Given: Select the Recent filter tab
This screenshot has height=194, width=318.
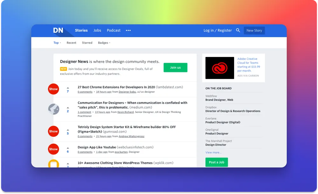Looking at the screenshot, I should point(71,43).
